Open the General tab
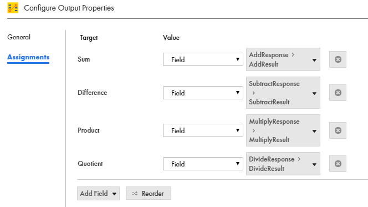This screenshot has width=368, height=207. coord(19,37)
